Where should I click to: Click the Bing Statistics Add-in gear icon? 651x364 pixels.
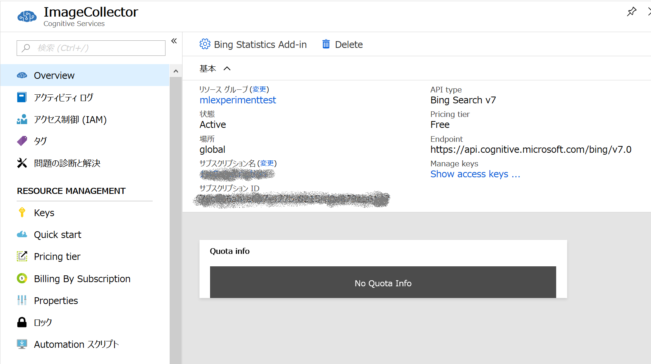pyautogui.click(x=205, y=44)
